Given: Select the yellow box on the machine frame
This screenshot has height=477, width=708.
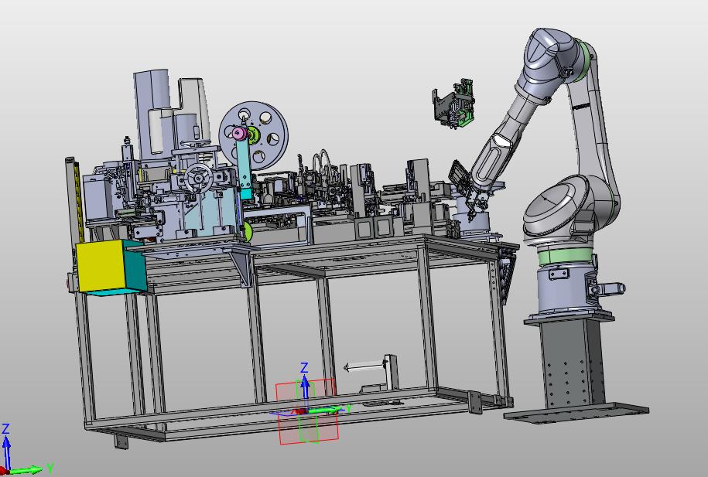Looking at the screenshot, I should pyautogui.click(x=101, y=266).
